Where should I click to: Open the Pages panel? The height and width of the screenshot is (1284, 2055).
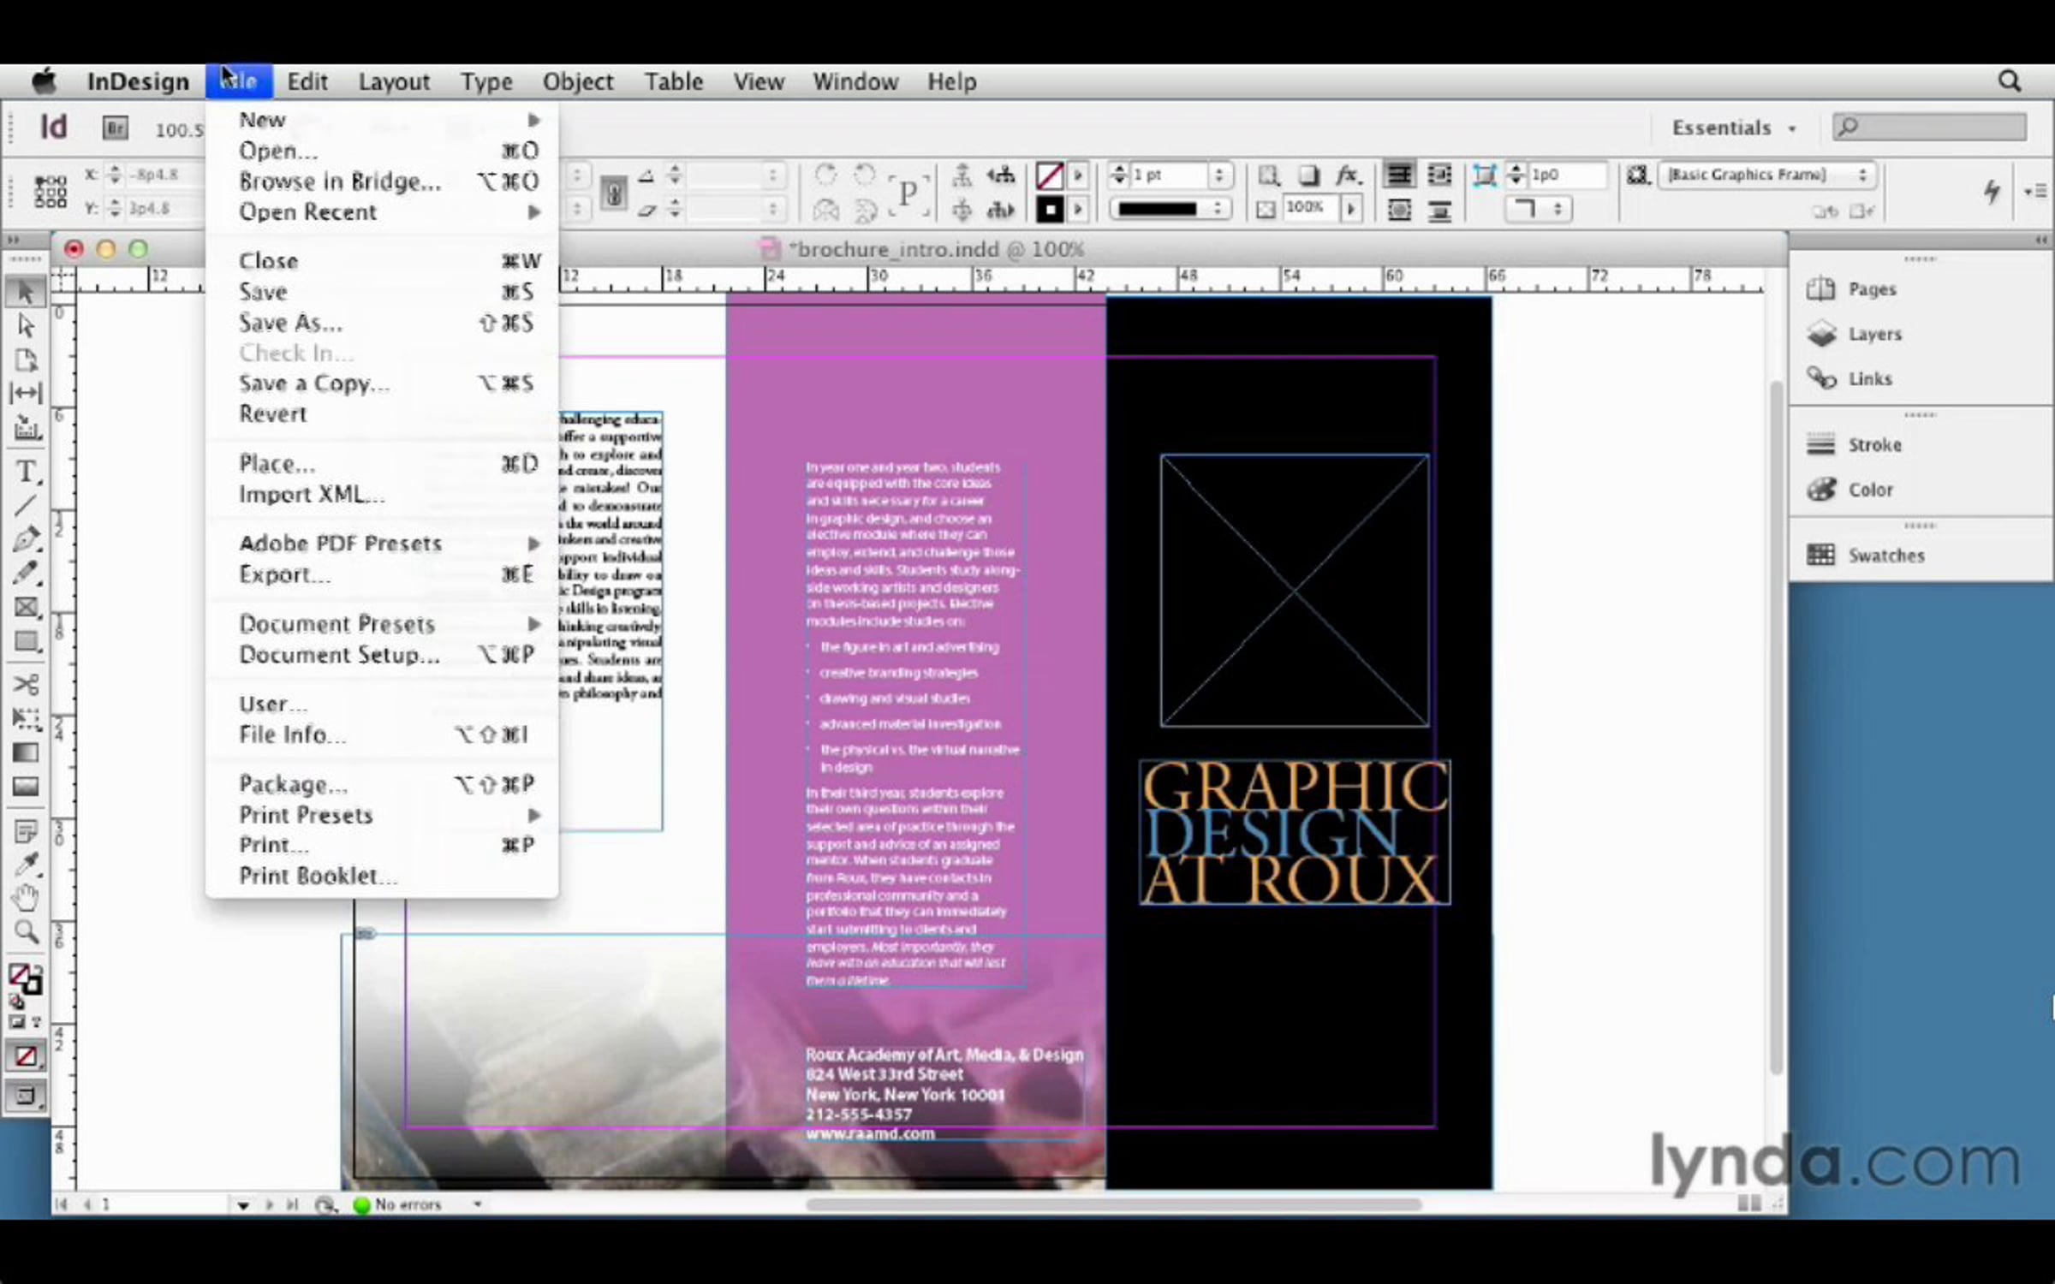1872,289
